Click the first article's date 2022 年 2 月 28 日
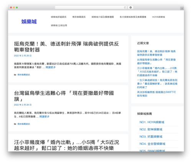The width and height of the screenshot is (192, 163). point(23,56)
